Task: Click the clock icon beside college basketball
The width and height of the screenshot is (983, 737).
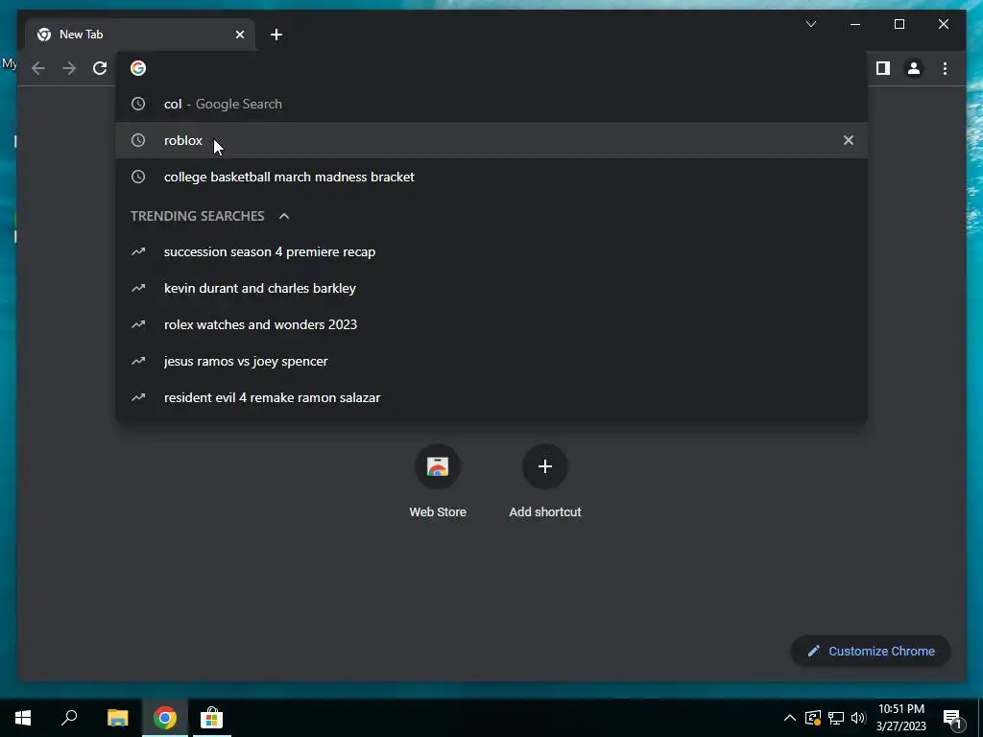Action: pos(138,177)
